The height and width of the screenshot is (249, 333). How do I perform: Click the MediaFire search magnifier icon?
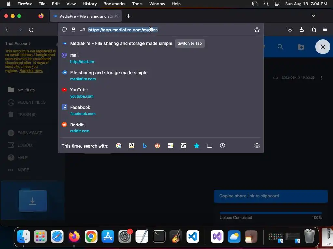tap(281, 47)
